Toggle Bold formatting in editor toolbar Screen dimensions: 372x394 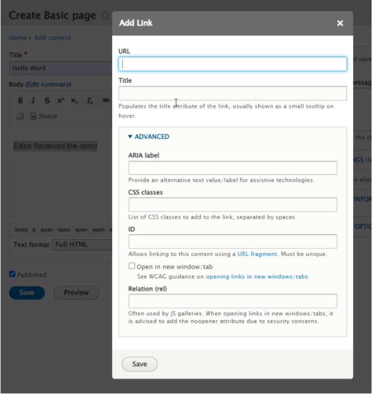coord(21,100)
